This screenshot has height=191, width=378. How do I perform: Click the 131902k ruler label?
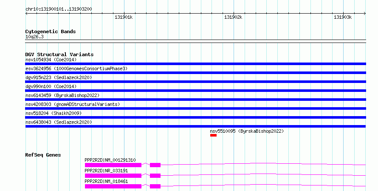pos(233,17)
